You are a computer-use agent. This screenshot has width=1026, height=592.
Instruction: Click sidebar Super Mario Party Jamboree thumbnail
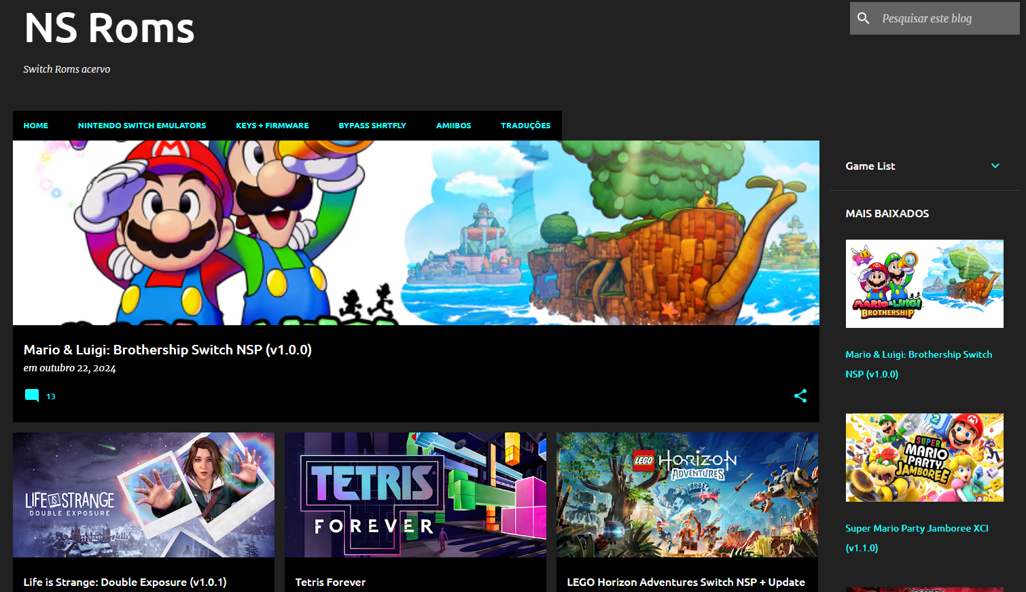coord(924,458)
